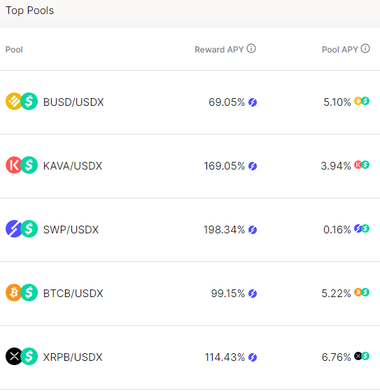Click the Pool APY info icon
This screenshot has width=380, height=391.
point(365,48)
